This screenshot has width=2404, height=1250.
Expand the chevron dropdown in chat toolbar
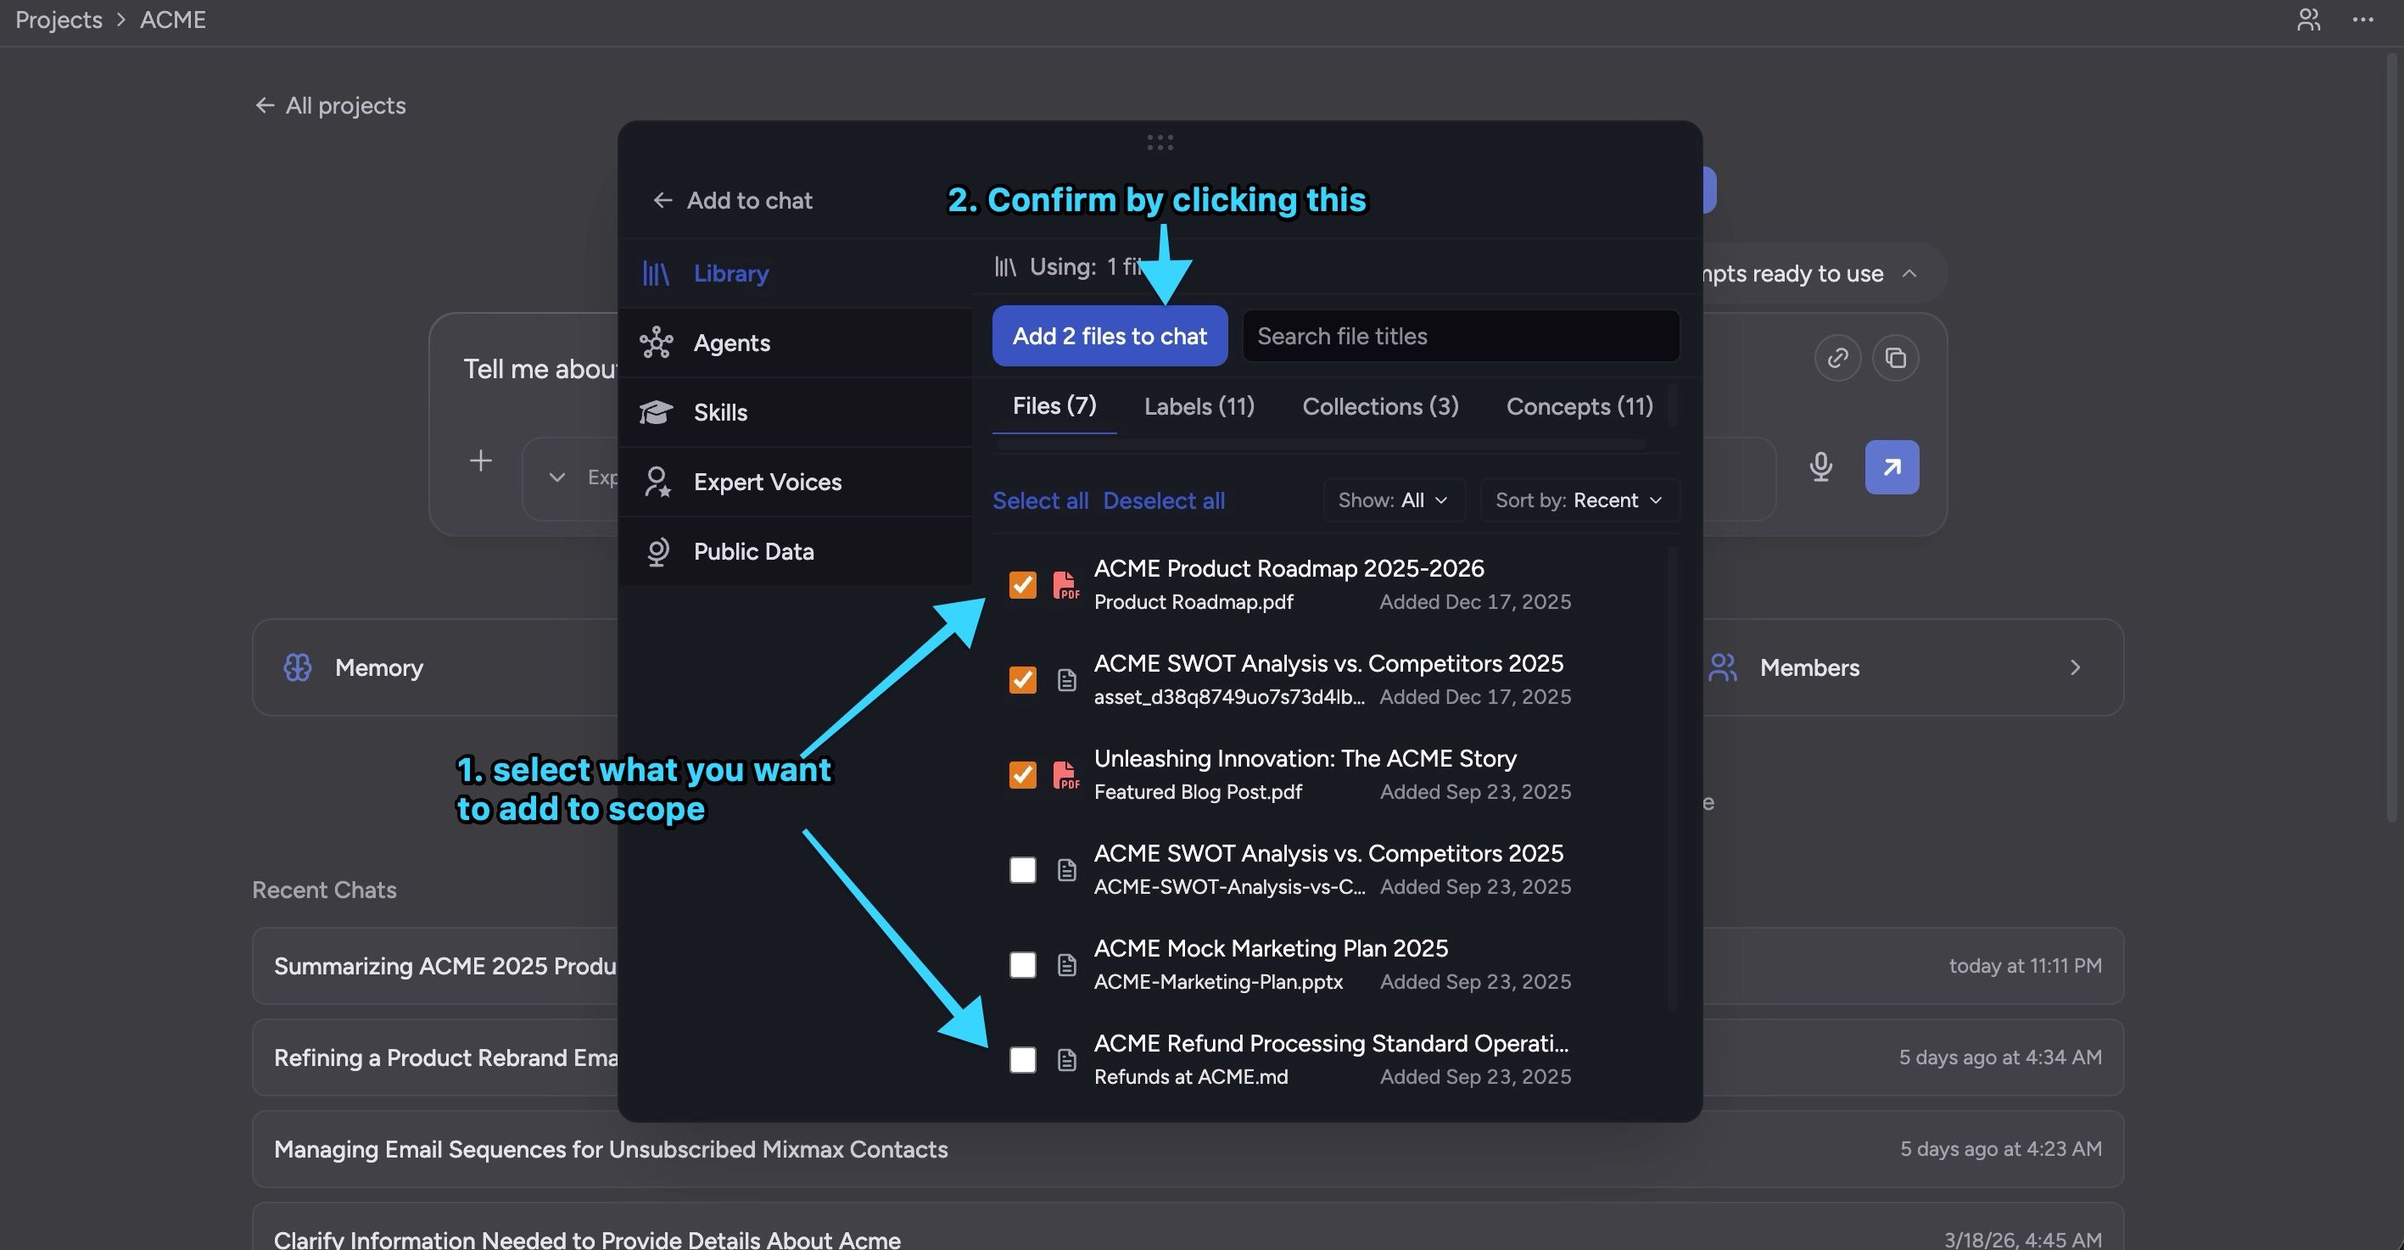[x=557, y=477]
